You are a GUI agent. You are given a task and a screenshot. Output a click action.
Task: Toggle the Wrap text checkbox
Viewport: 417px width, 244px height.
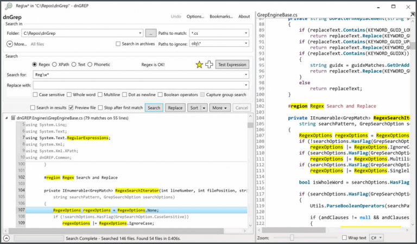point(344,238)
